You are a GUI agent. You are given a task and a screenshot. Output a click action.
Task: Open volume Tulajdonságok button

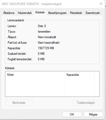[x=86, y=103]
